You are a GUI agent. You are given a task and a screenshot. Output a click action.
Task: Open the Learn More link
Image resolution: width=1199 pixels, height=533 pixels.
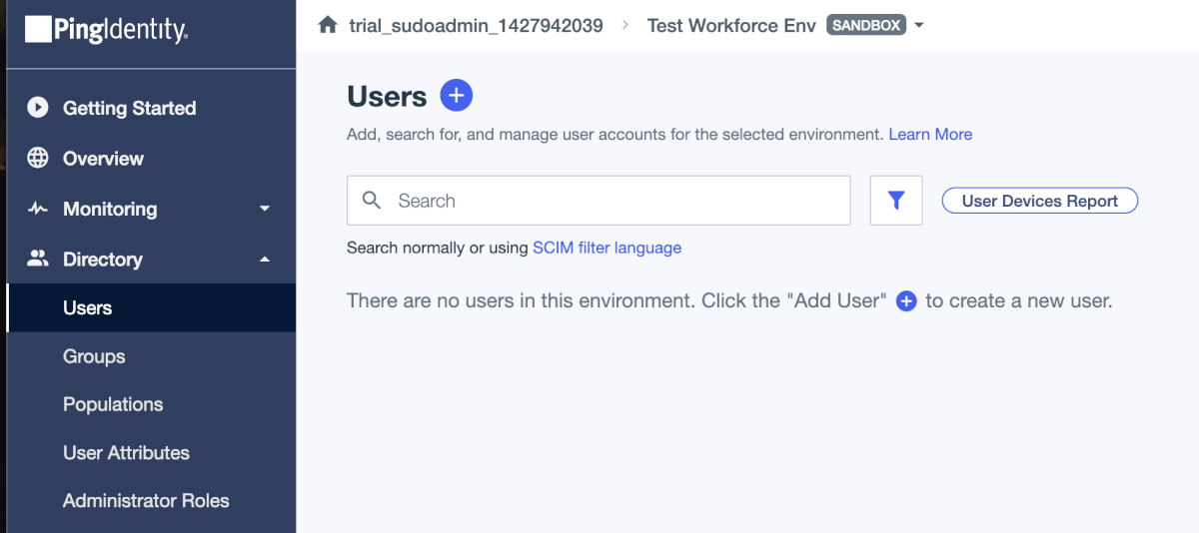[x=930, y=134]
